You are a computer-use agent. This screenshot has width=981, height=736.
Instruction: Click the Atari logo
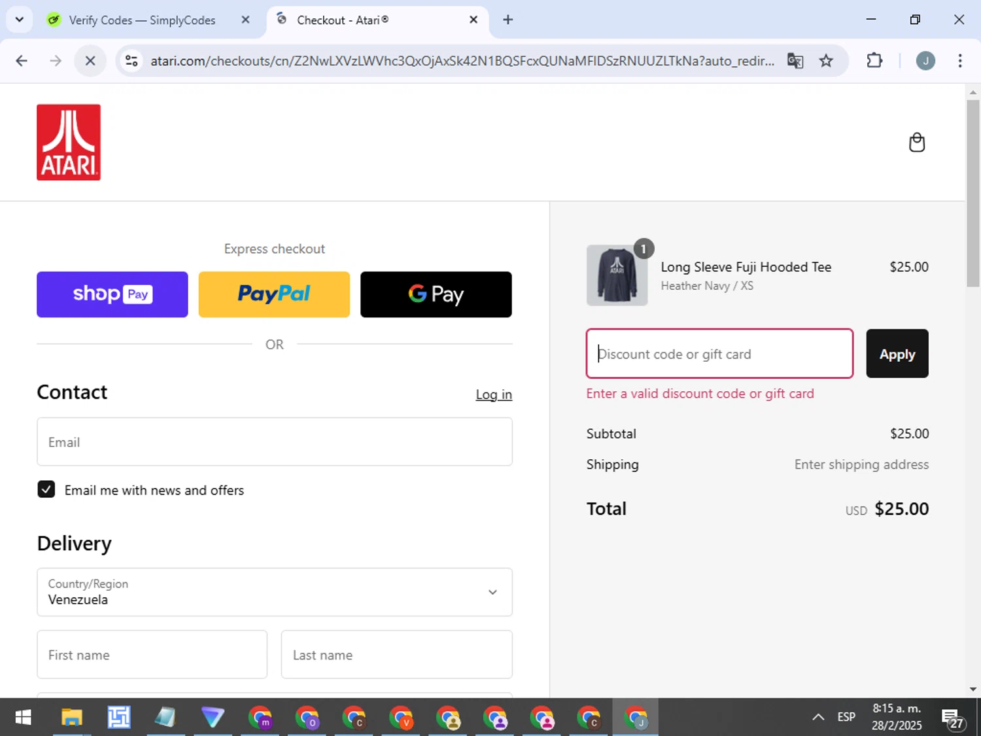pos(69,142)
